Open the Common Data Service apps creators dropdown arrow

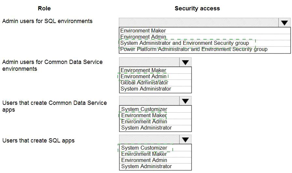tap(185, 101)
